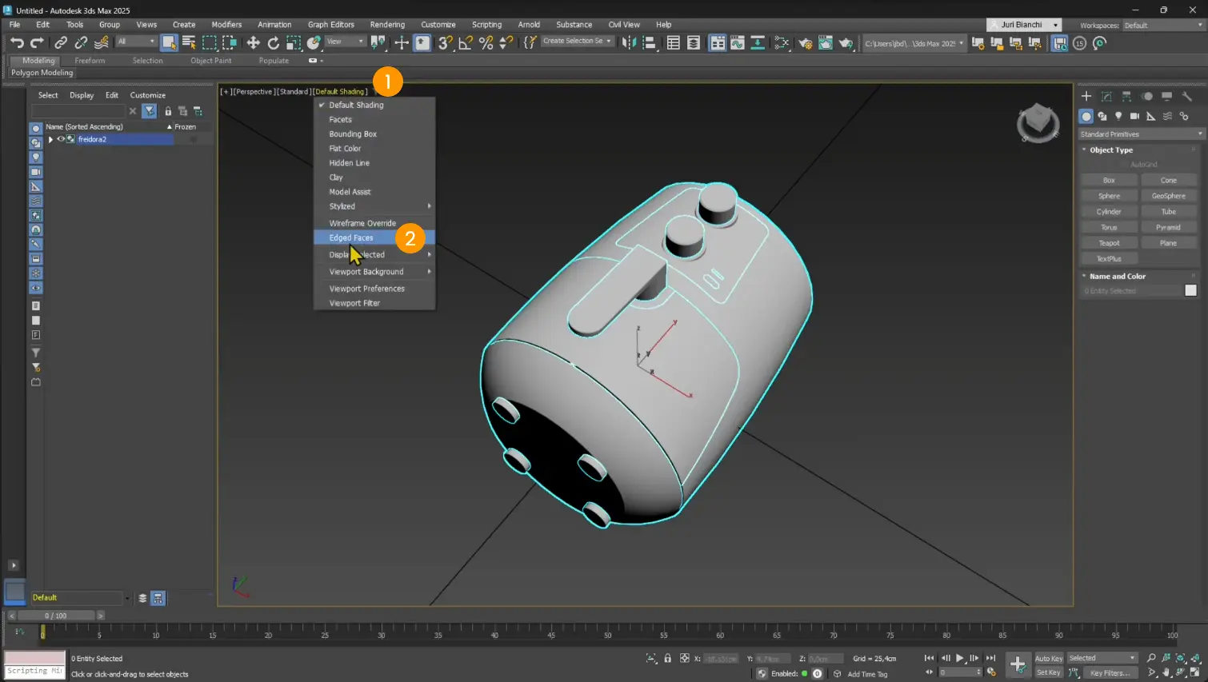
Task: Click the Redo arrow in main toolbar
Action: click(38, 42)
